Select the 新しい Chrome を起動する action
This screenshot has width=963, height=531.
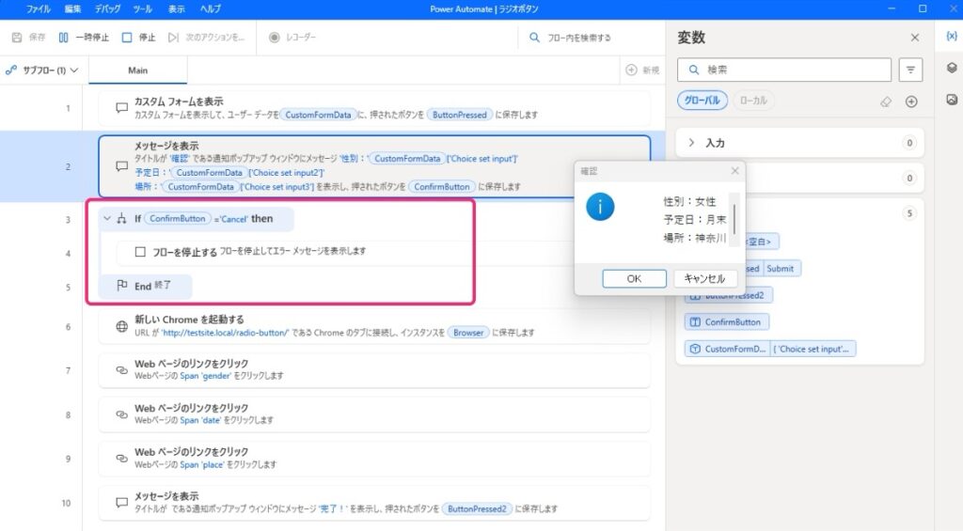point(374,326)
